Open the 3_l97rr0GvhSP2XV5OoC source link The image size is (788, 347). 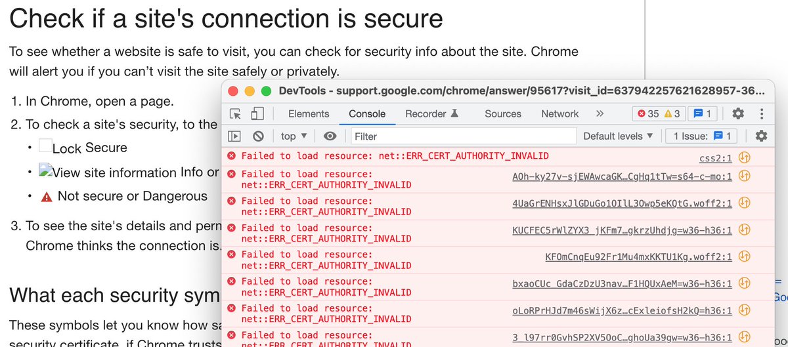(x=622, y=338)
